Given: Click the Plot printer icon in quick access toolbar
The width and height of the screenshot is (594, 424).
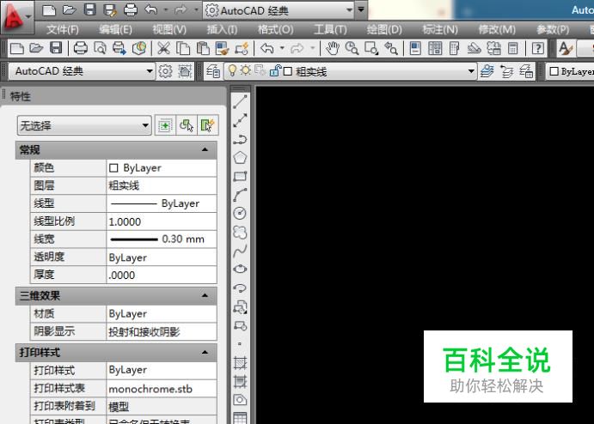Looking at the screenshot, I should (131, 9).
